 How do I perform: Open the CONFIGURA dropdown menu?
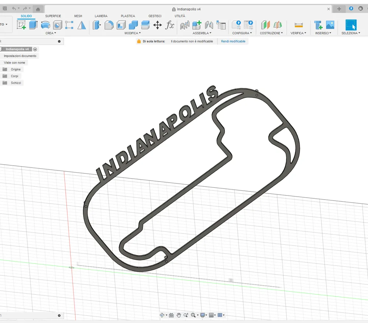pos(242,33)
